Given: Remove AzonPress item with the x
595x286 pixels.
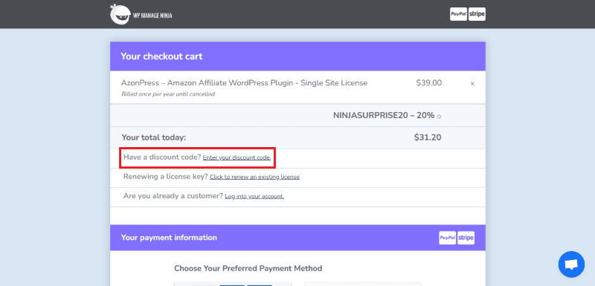Looking at the screenshot, I should [x=472, y=84].
